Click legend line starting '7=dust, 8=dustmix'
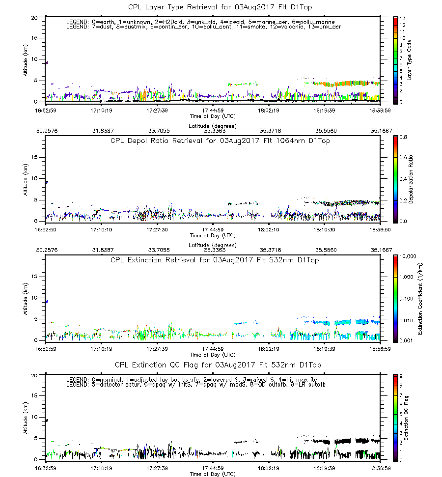 pos(203,27)
